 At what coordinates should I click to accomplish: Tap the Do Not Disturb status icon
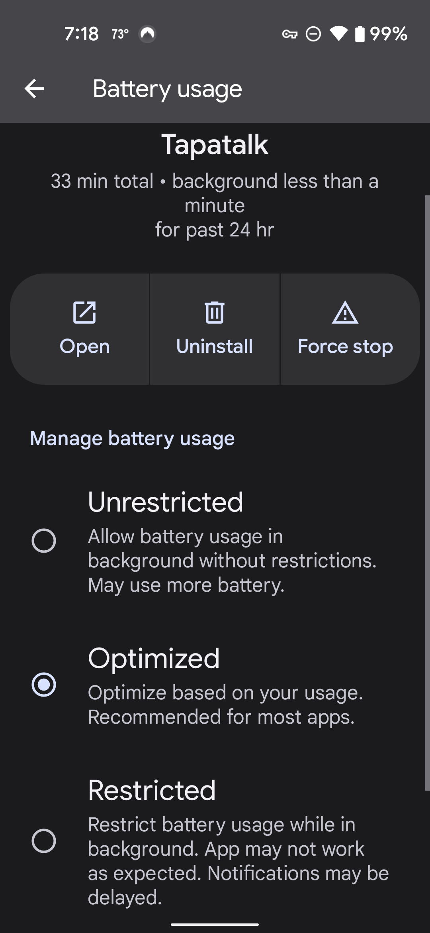313,34
